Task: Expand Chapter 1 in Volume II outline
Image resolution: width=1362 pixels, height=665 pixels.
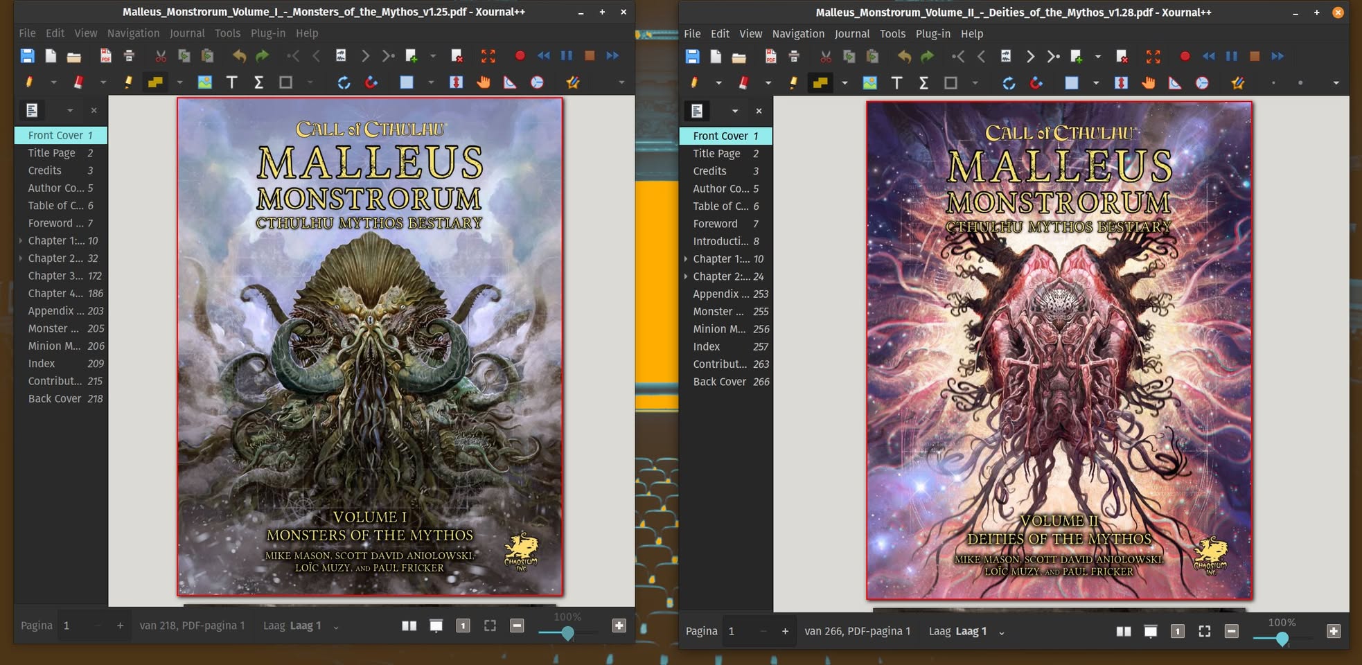Action: tap(686, 258)
